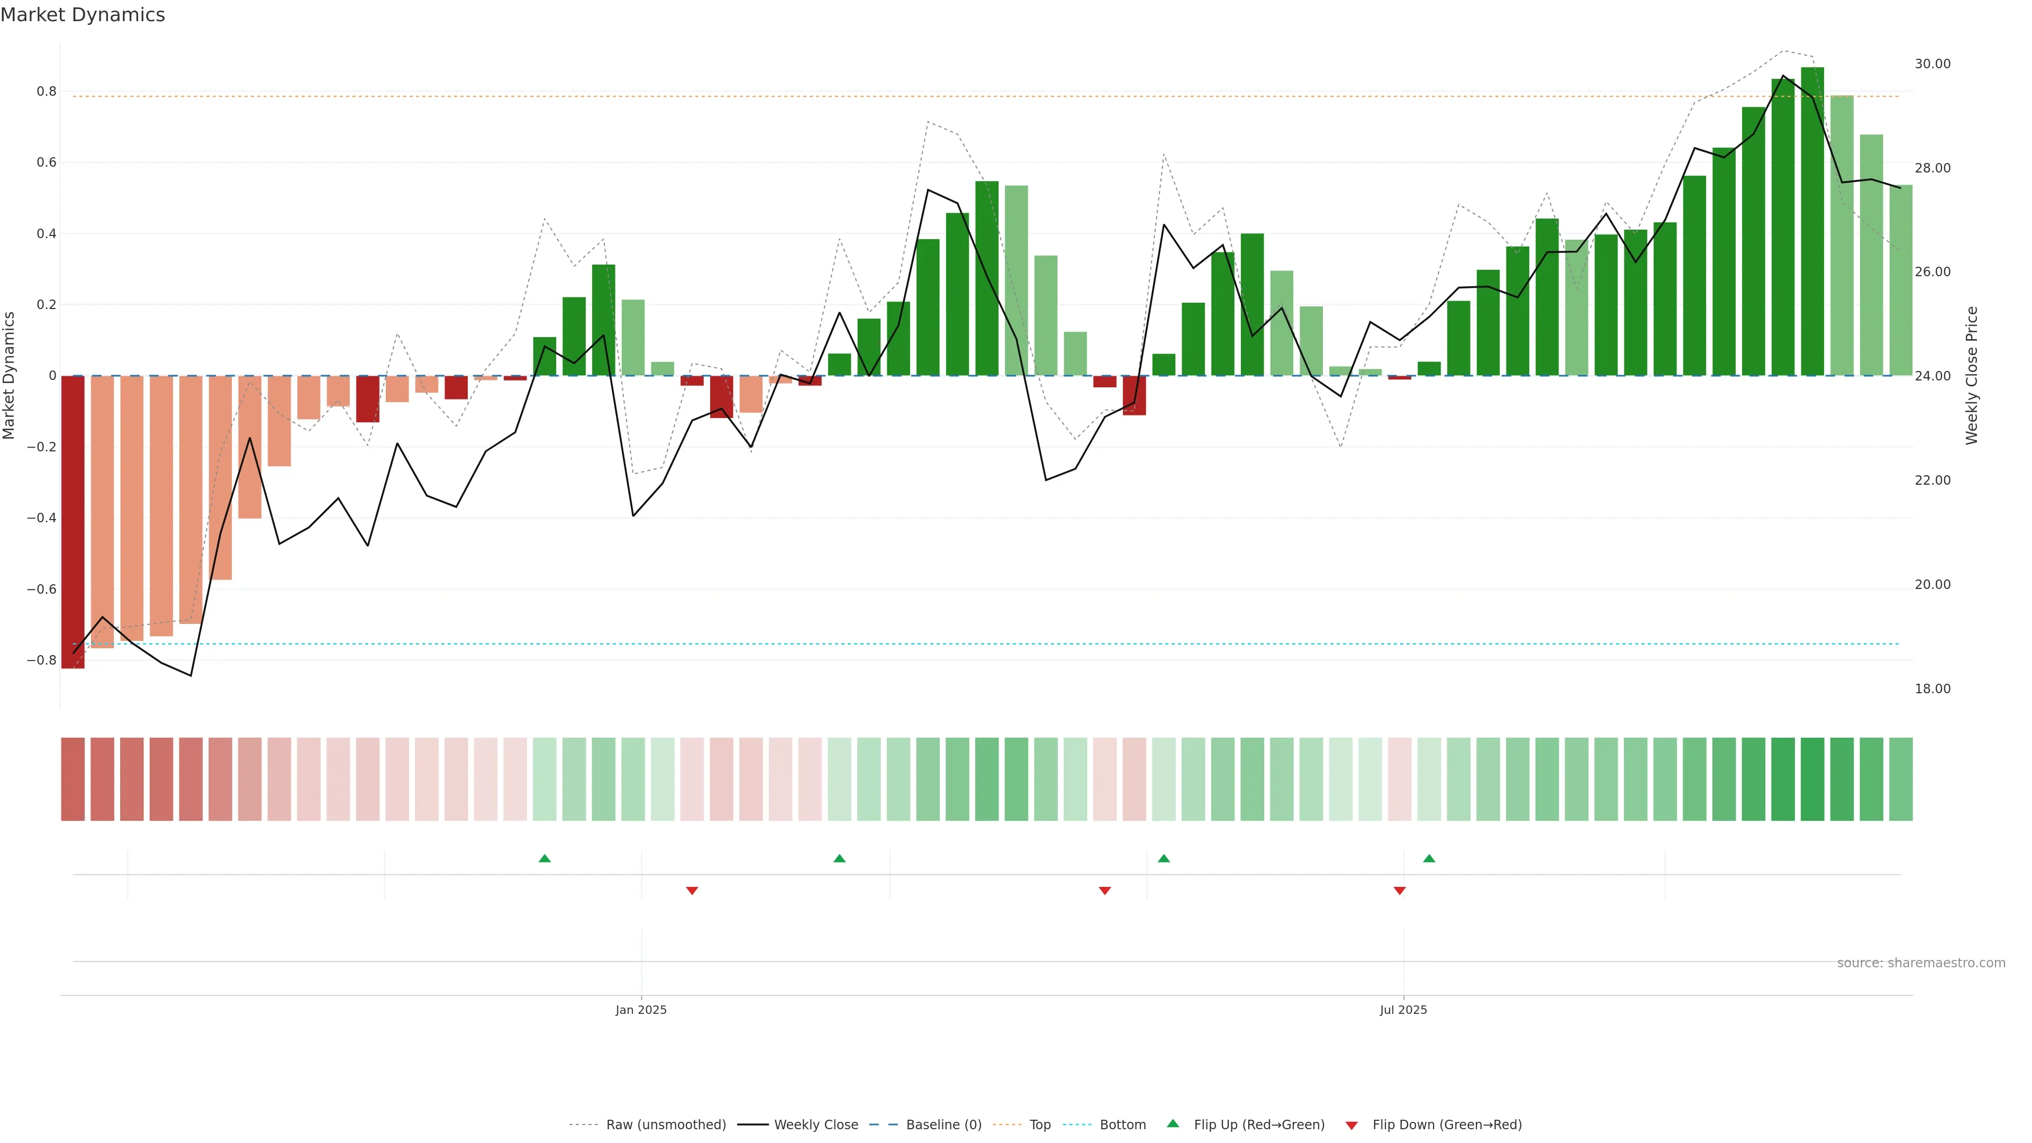The height and width of the screenshot is (1143, 2032).
Task: Click the last green flip-up marker
Action: tap(1429, 858)
